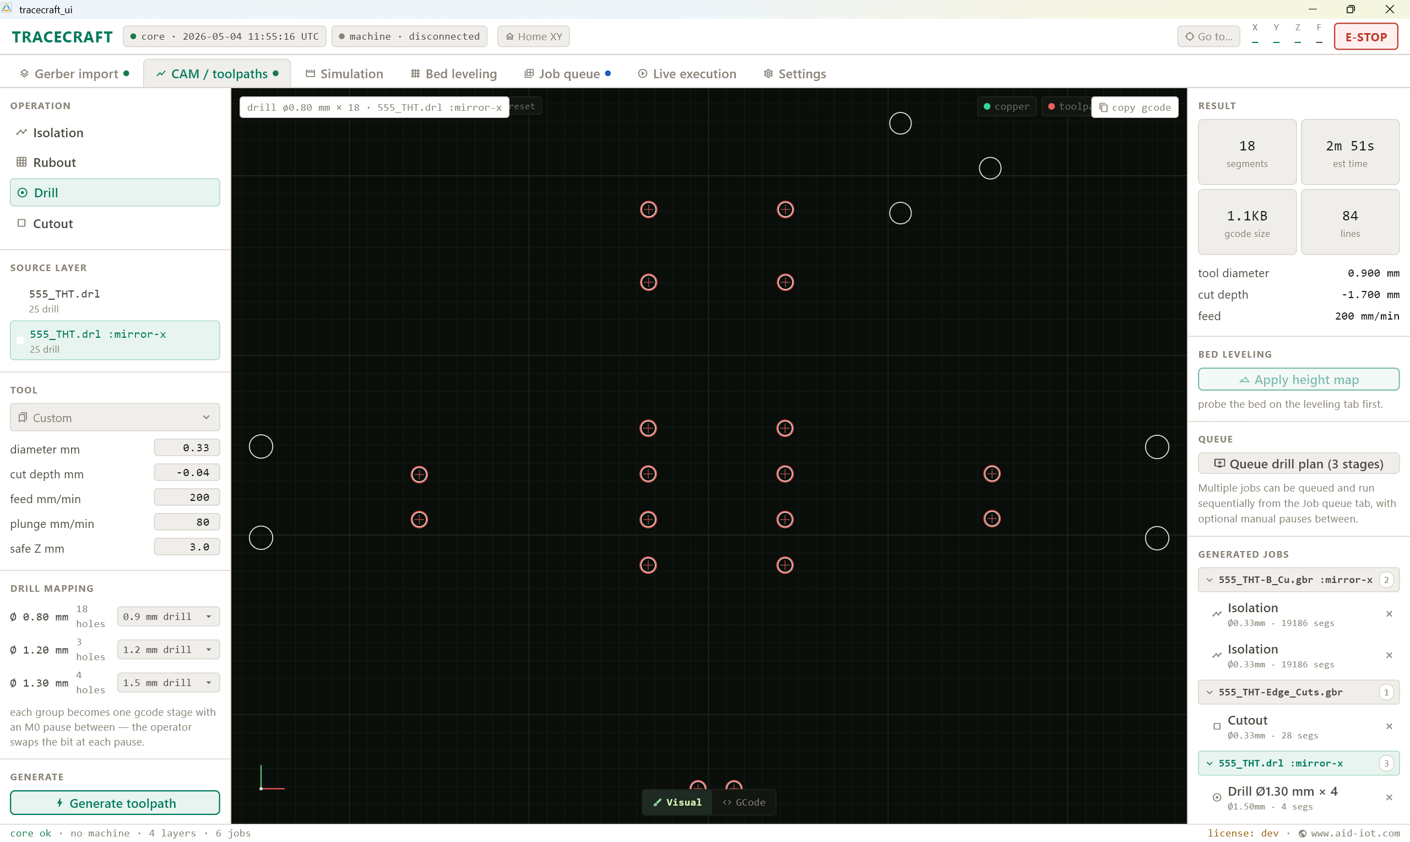The image size is (1410, 842).
Task: Click the Rubout grid icon
Action: 21,161
